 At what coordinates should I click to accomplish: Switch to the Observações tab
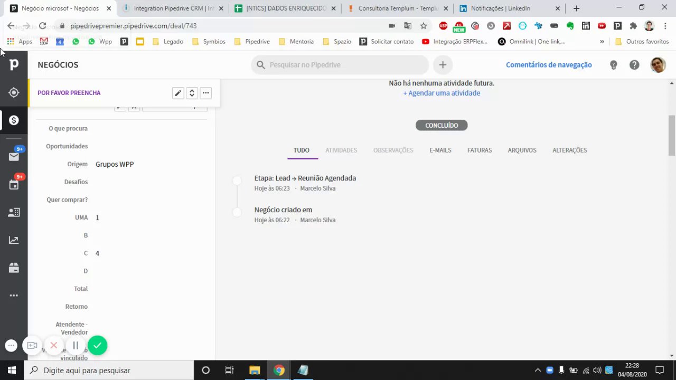point(393,150)
